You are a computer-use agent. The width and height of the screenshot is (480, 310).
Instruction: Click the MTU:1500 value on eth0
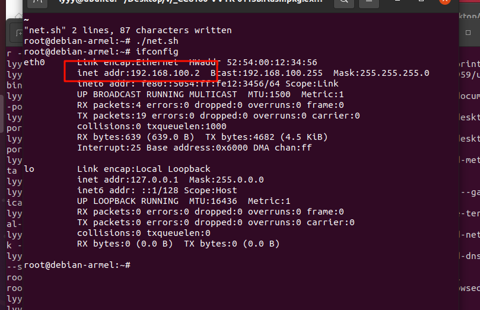tap(264, 94)
